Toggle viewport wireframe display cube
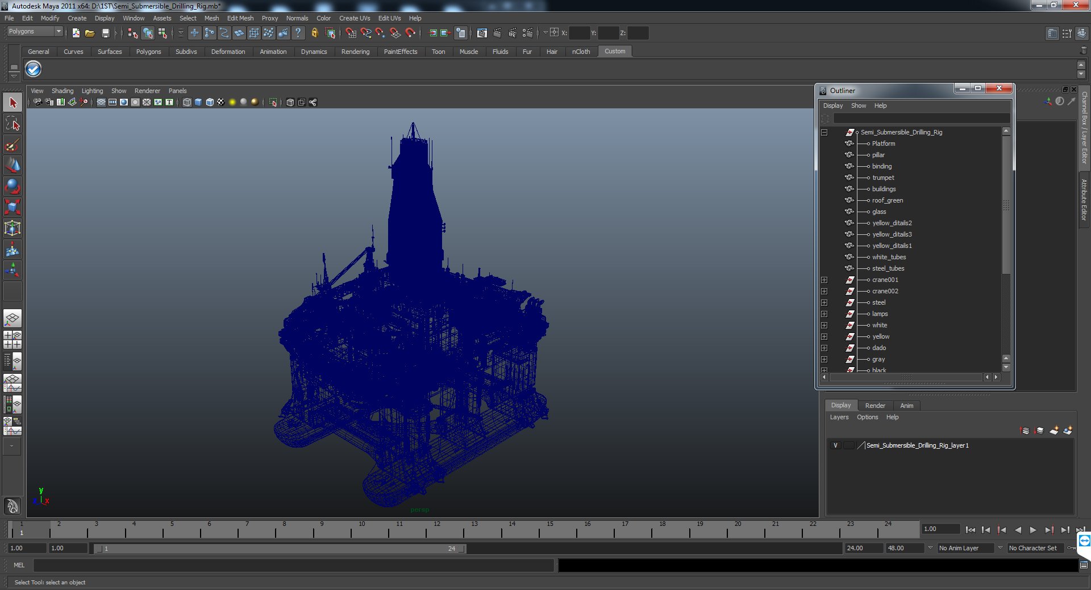 [x=187, y=102]
